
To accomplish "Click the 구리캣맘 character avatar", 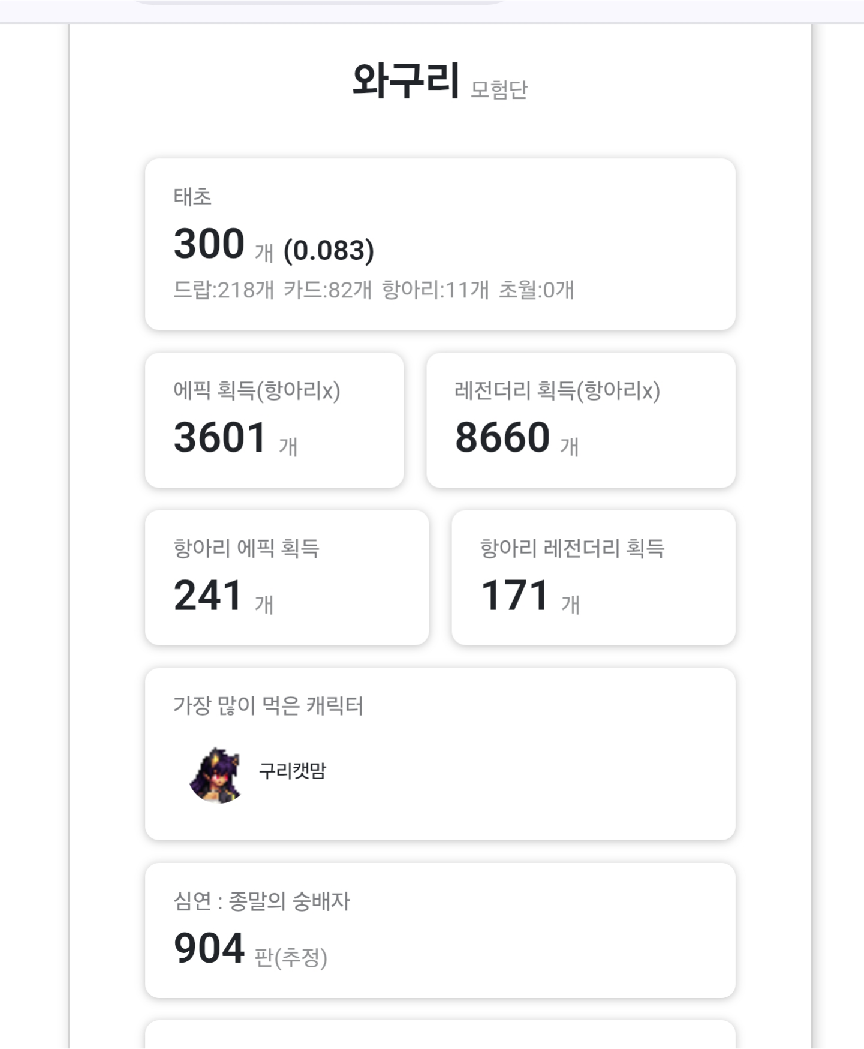I will [x=216, y=775].
